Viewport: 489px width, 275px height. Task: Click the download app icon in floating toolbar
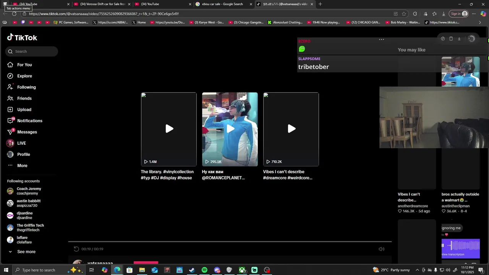(459, 39)
